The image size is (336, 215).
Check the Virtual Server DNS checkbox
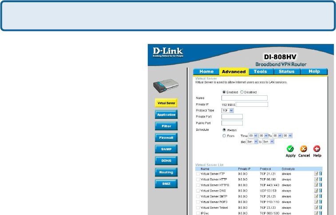198,191
